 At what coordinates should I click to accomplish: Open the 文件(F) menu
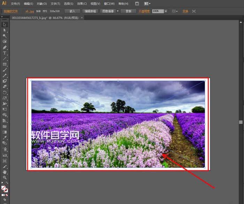coord(15,3)
